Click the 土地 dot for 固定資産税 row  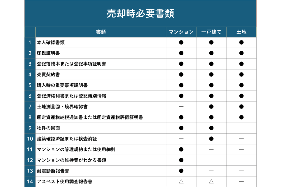pyautogui.click(x=241, y=117)
